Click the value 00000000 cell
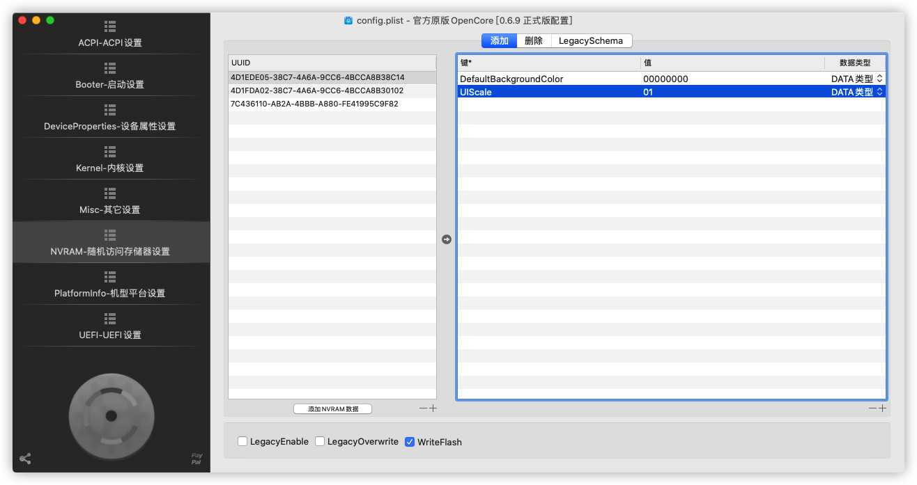Image resolution: width=917 pixels, height=485 pixels. [x=733, y=79]
